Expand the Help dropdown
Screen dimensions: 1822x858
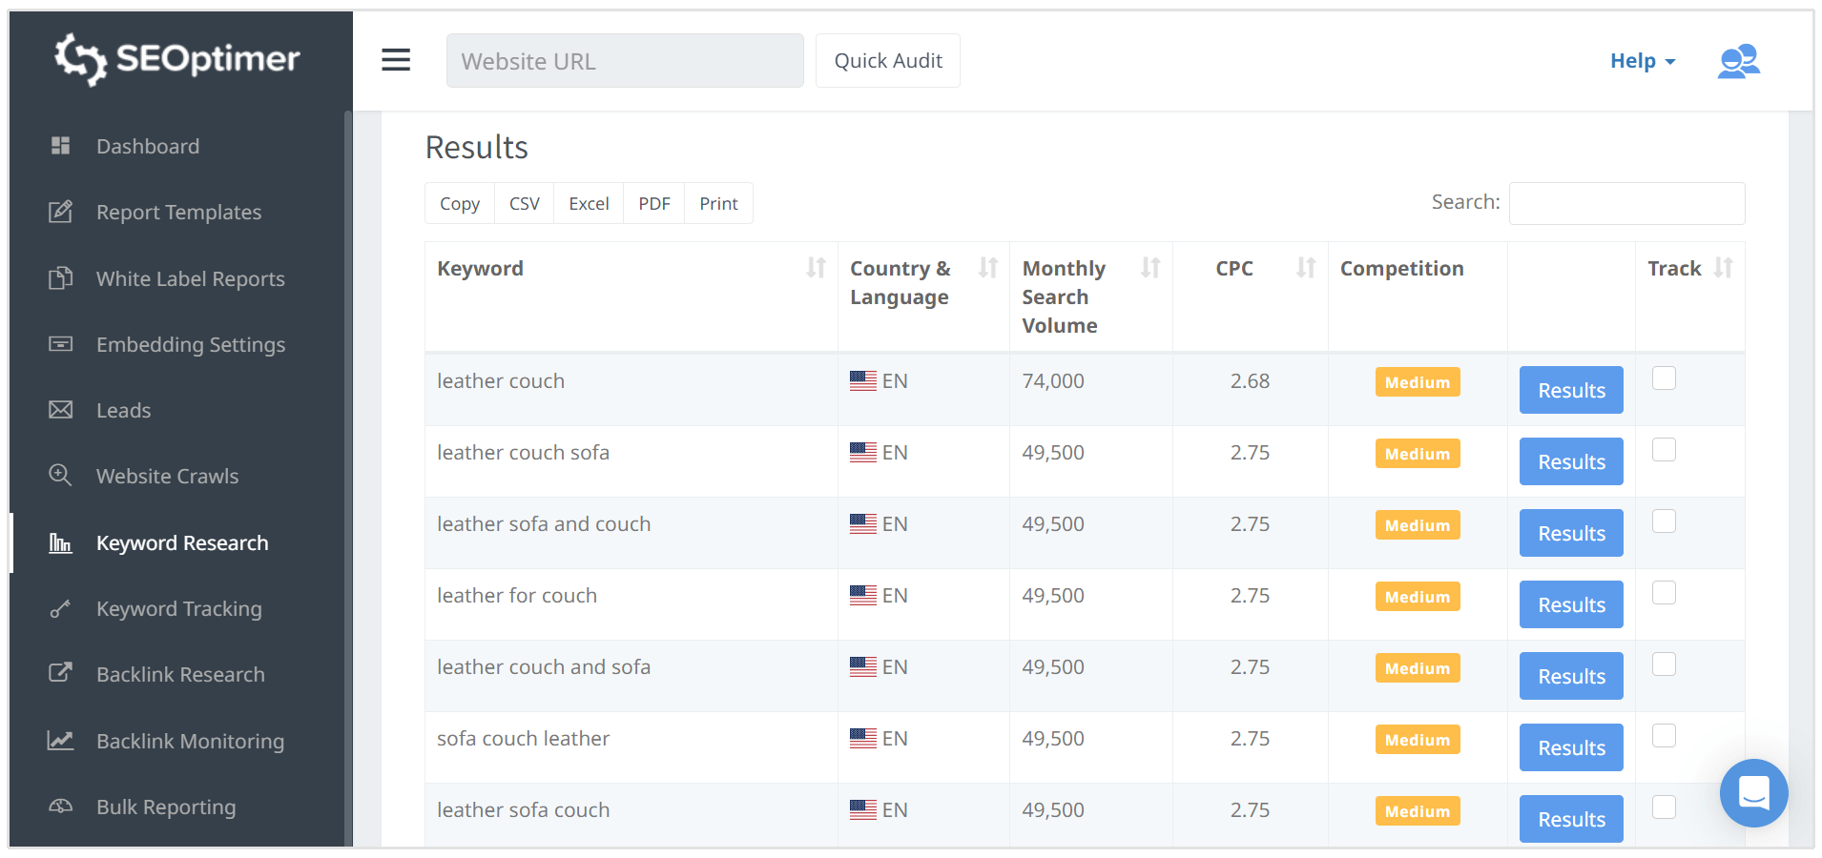[1642, 61]
